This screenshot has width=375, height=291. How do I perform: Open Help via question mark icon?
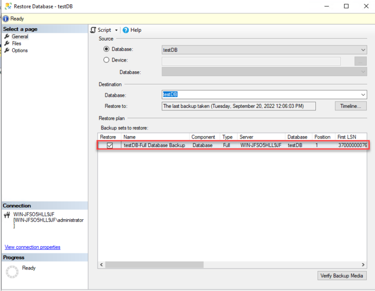point(125,30)
